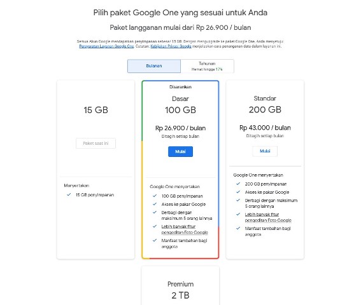This screenshot has width=361, height=305.
Task: Switch to Tahunan billing tab
Action: pos(207,66)
